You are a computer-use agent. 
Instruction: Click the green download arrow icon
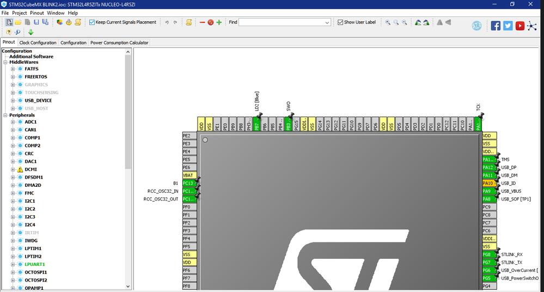[x=30, y=32]
